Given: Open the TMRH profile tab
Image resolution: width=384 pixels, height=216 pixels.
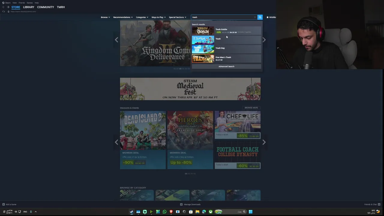Looking at the screenshot, I should click(61, 7).
